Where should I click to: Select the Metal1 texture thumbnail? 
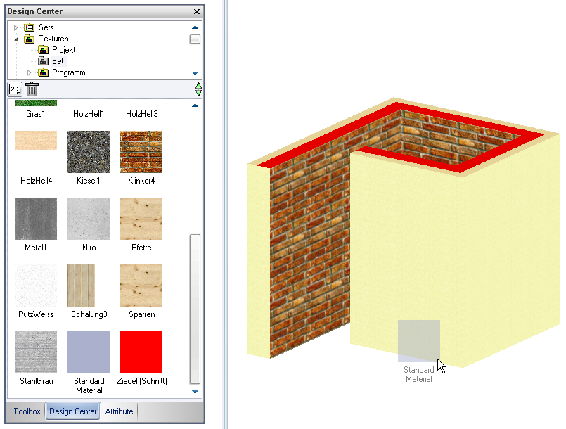[x=36, y=219]
